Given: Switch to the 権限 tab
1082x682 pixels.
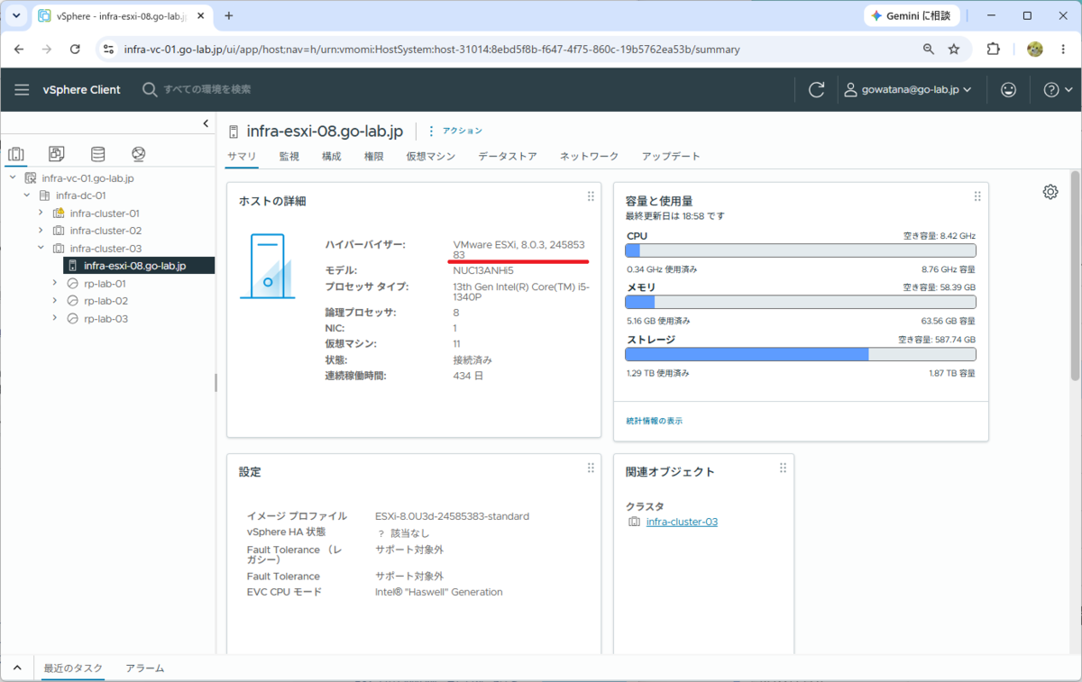Looking at the screenshot, I should (373, 157).
